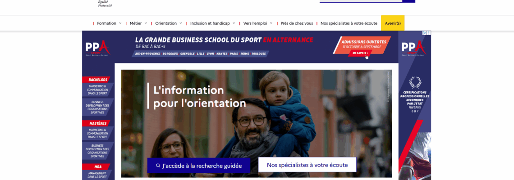The image size is (514, 180).
Task: Click the PPA Sport logo in the right sidebar ad
Action: click(x=414, y=48)
